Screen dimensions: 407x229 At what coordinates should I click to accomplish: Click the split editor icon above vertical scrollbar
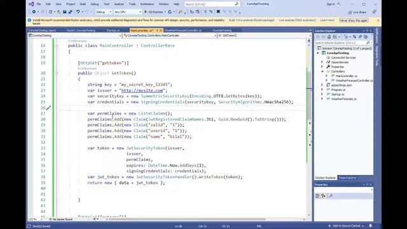click(x=309, y=41)
